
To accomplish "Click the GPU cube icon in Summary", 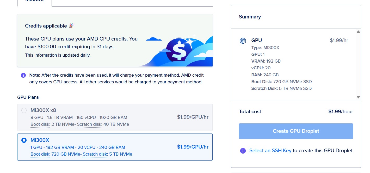I will pos(243,41).
